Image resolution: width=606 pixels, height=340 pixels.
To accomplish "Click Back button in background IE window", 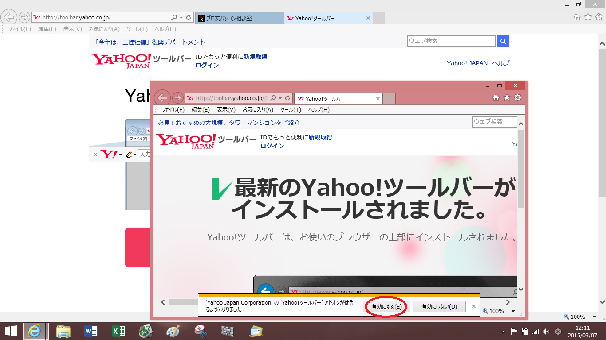I will pyautogui.click(x=9, y=18).
